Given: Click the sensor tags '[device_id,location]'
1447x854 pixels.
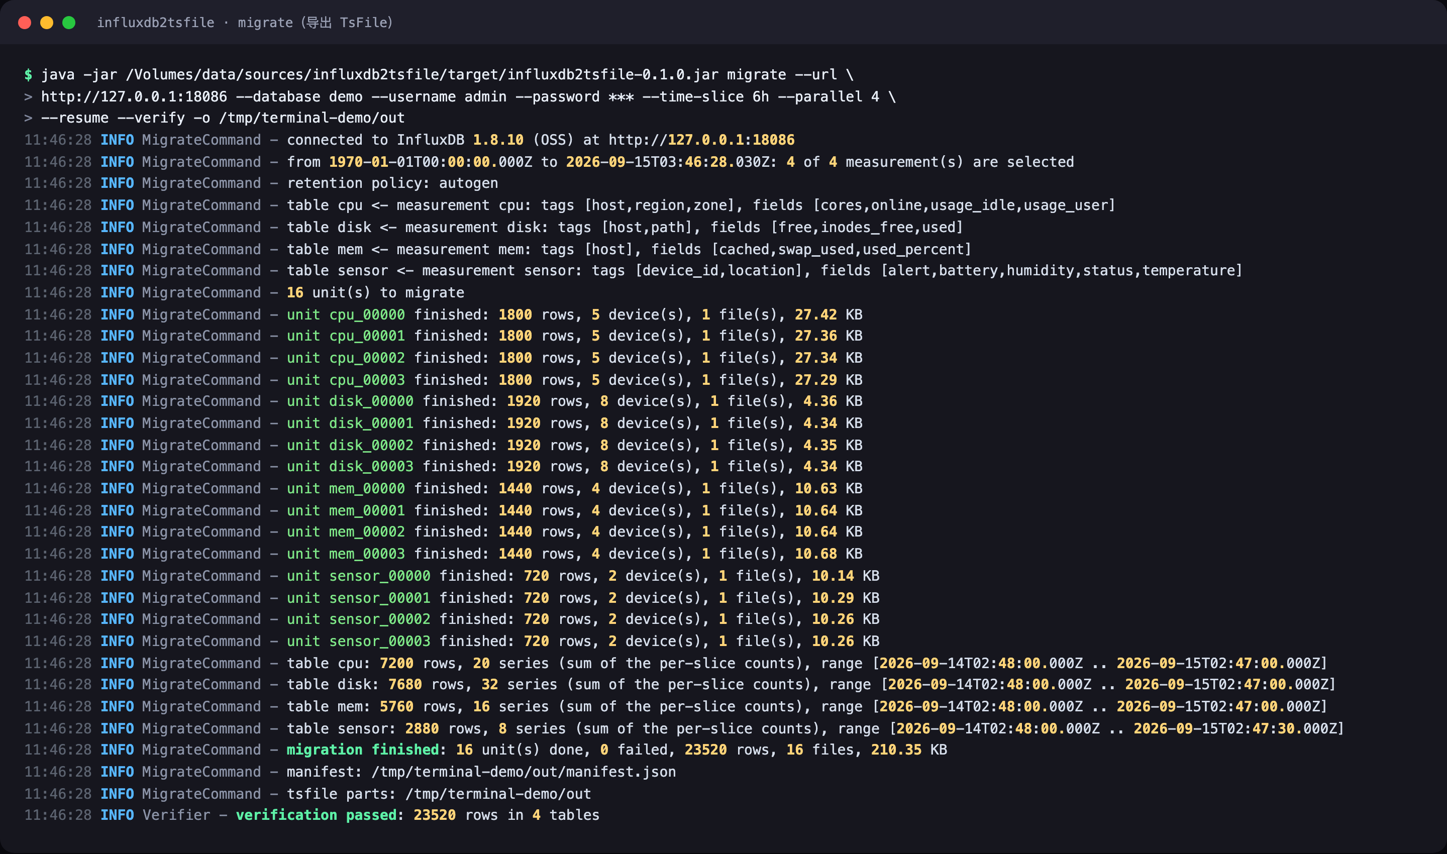Looking at the screenshot, I should (x=718, y=270).
